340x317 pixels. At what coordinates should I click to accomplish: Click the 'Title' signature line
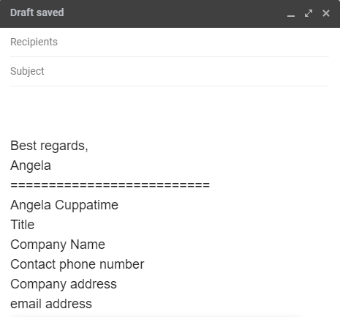point(22,225)
